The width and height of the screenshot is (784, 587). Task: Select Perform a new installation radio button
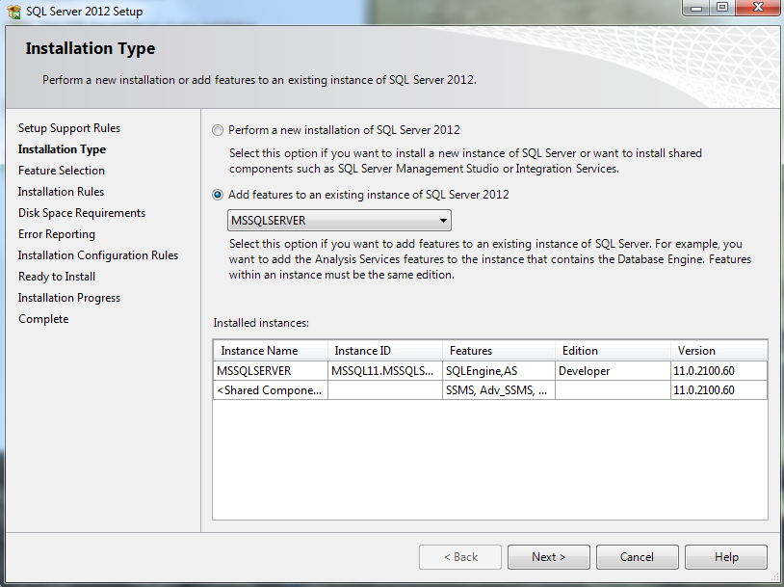pos(218,131)
